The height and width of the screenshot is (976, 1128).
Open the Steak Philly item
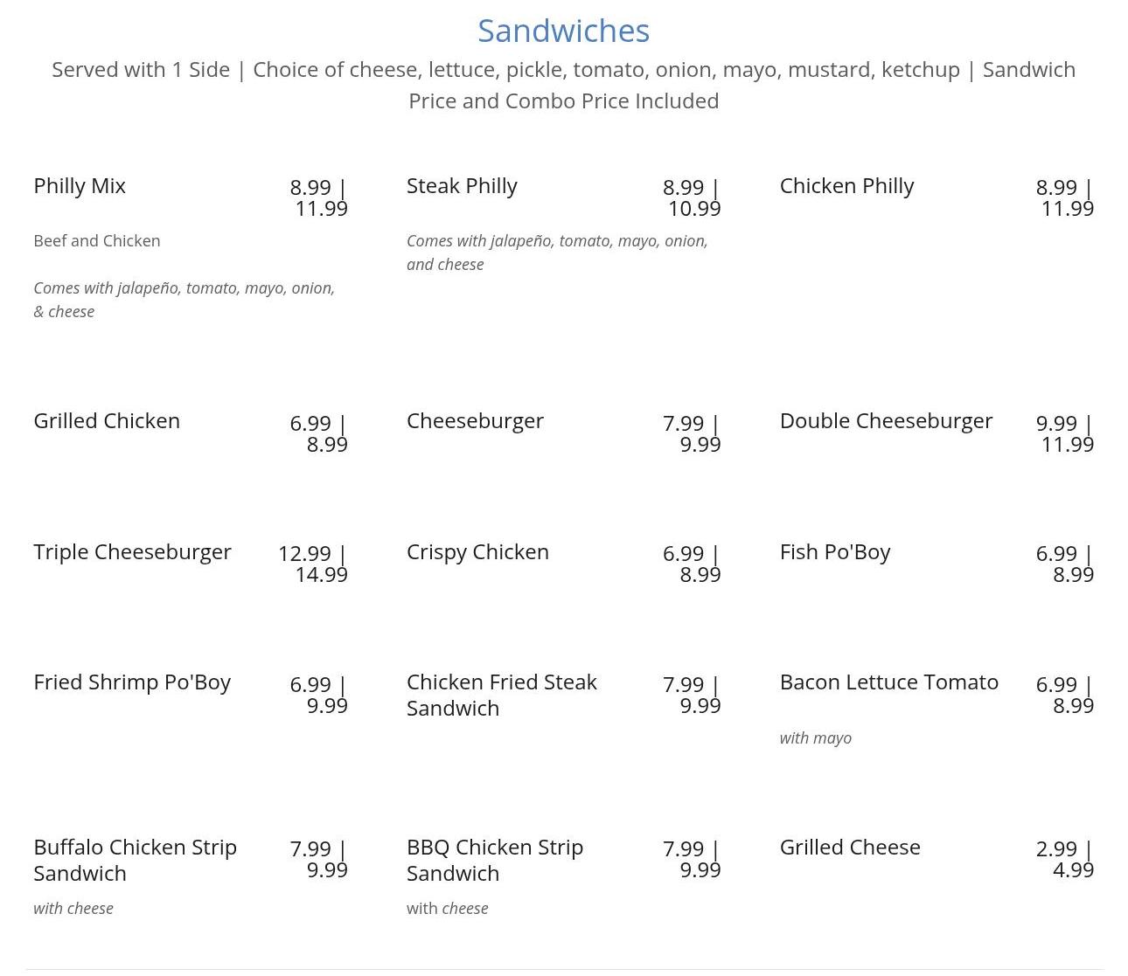pos(462,186)
